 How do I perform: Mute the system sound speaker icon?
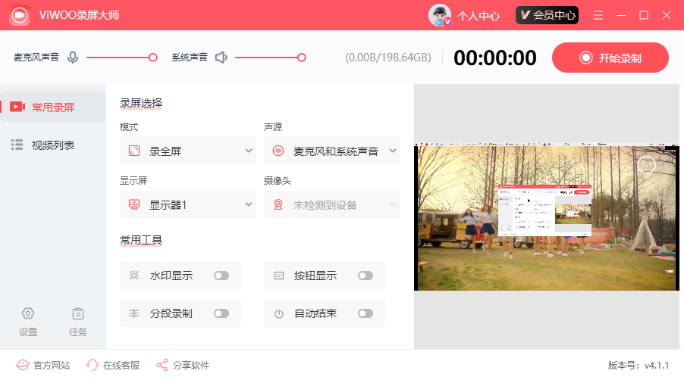pos(221,58)
